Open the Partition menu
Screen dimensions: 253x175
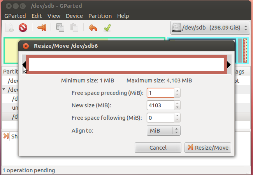[x=100, y=16]
